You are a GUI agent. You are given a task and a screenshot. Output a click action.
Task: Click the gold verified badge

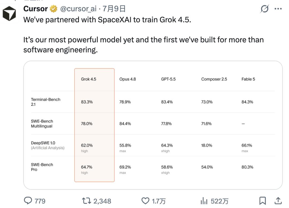click(x=54, y=9)
